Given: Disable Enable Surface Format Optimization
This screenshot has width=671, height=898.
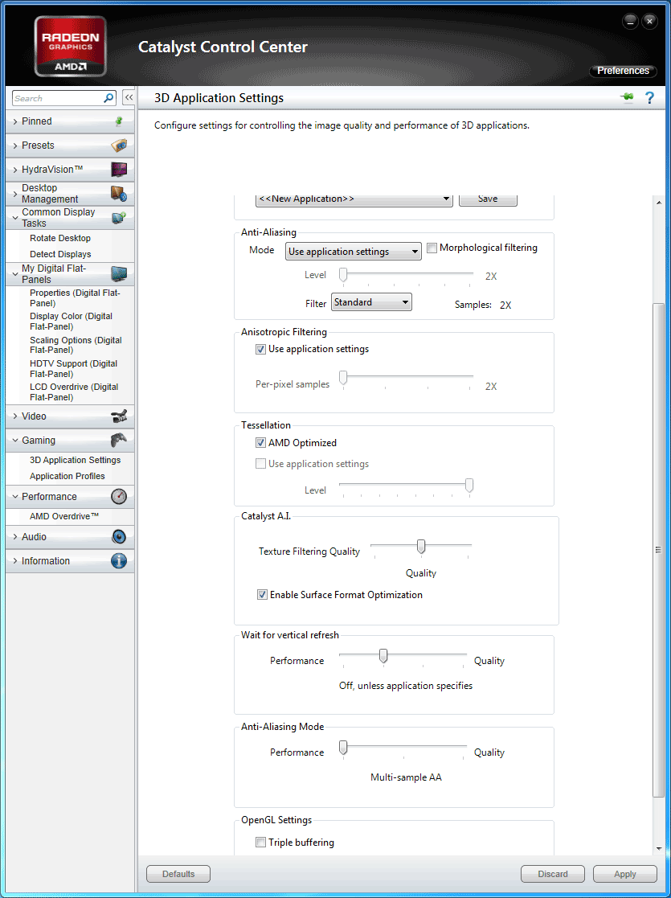Looking at the screenshot, I should tap(262, 594).
